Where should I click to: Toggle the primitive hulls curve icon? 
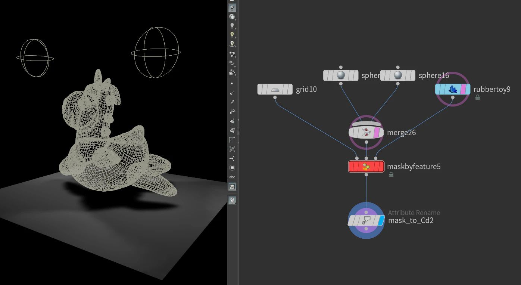(232, 140)
